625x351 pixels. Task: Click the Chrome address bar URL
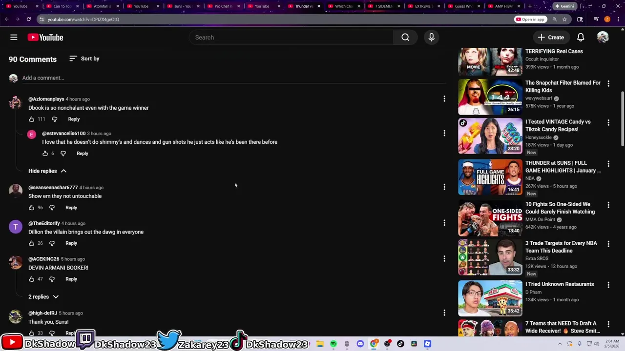click(x=83, y=19)
